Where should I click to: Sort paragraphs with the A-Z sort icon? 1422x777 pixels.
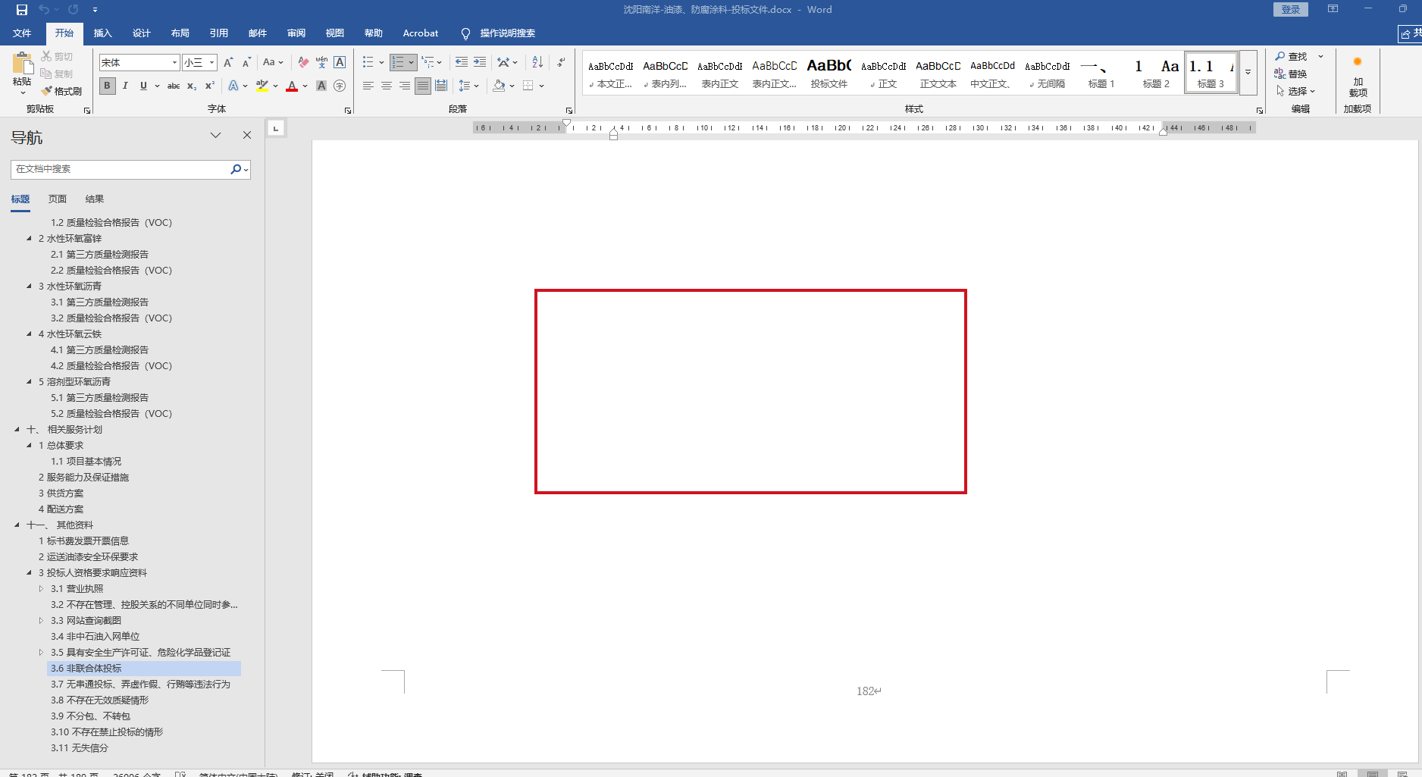537,62
